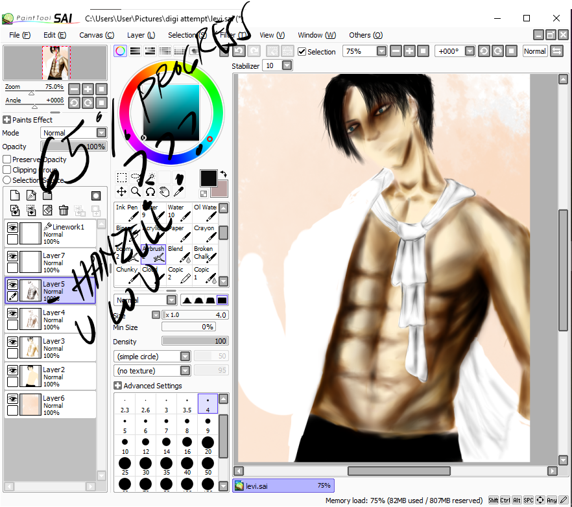Clear the selected layer contents
This screenshot has width=572, height=507.
[x=47, y=210]
